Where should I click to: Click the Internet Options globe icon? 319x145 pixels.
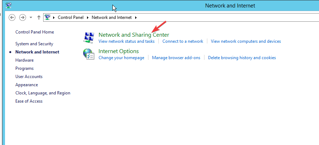(89, 54)
